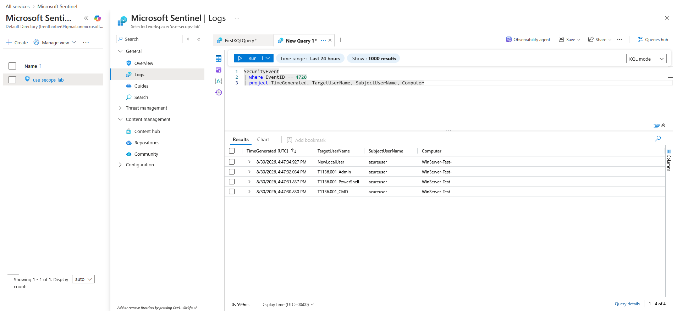The image size is (677, 311).
Task: Collapse the Microsoft Sentinel workspace list pane
Action: [x=86, y=18]
